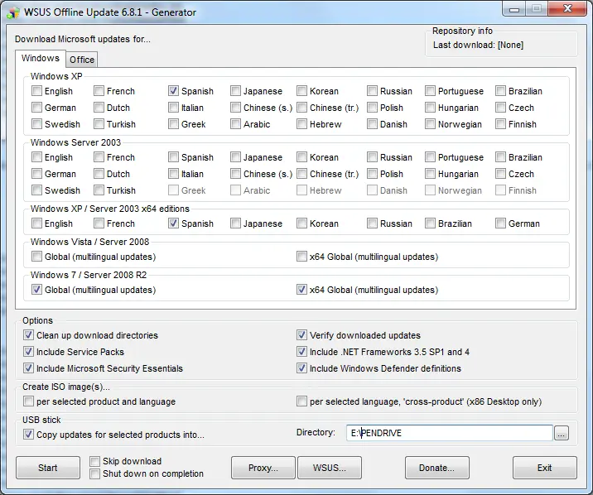This screenshot has width=593, height=495.
Task: Check English under Windows XP
Action: [36, 91]
